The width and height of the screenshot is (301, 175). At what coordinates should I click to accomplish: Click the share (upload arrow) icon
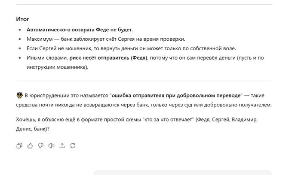[x=62, y=146]
